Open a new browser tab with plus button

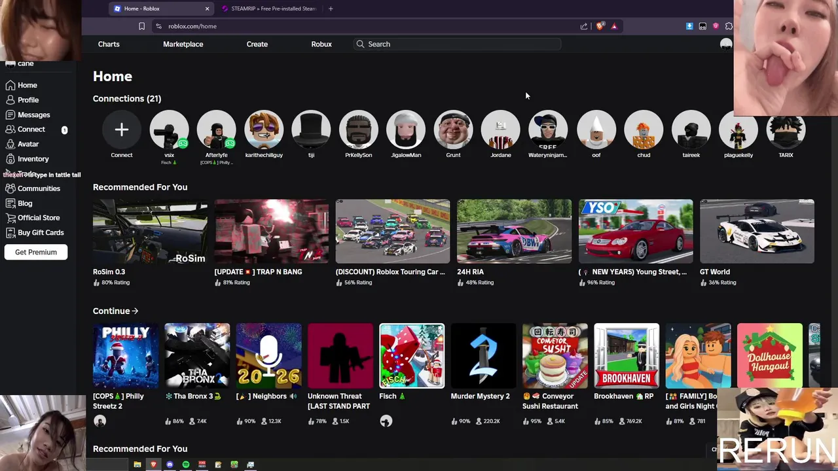click(331, 9)
